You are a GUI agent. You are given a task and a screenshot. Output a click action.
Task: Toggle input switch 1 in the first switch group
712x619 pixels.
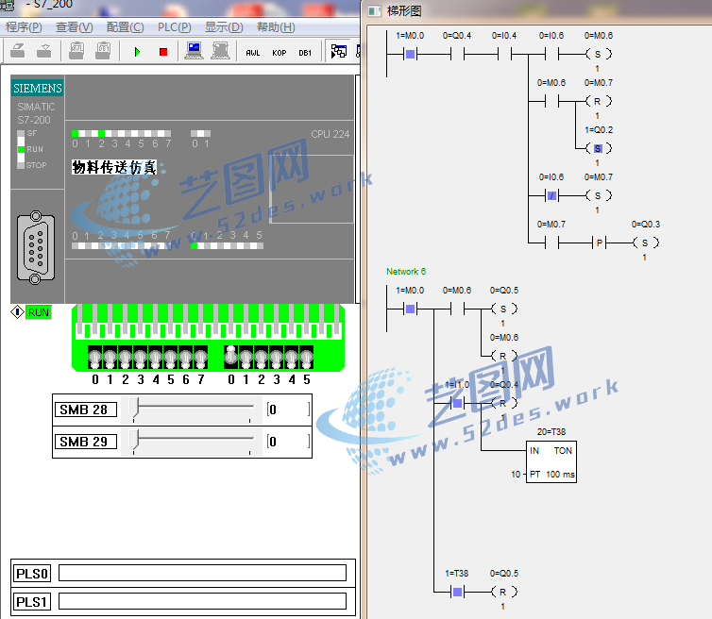tap(110, 358)
